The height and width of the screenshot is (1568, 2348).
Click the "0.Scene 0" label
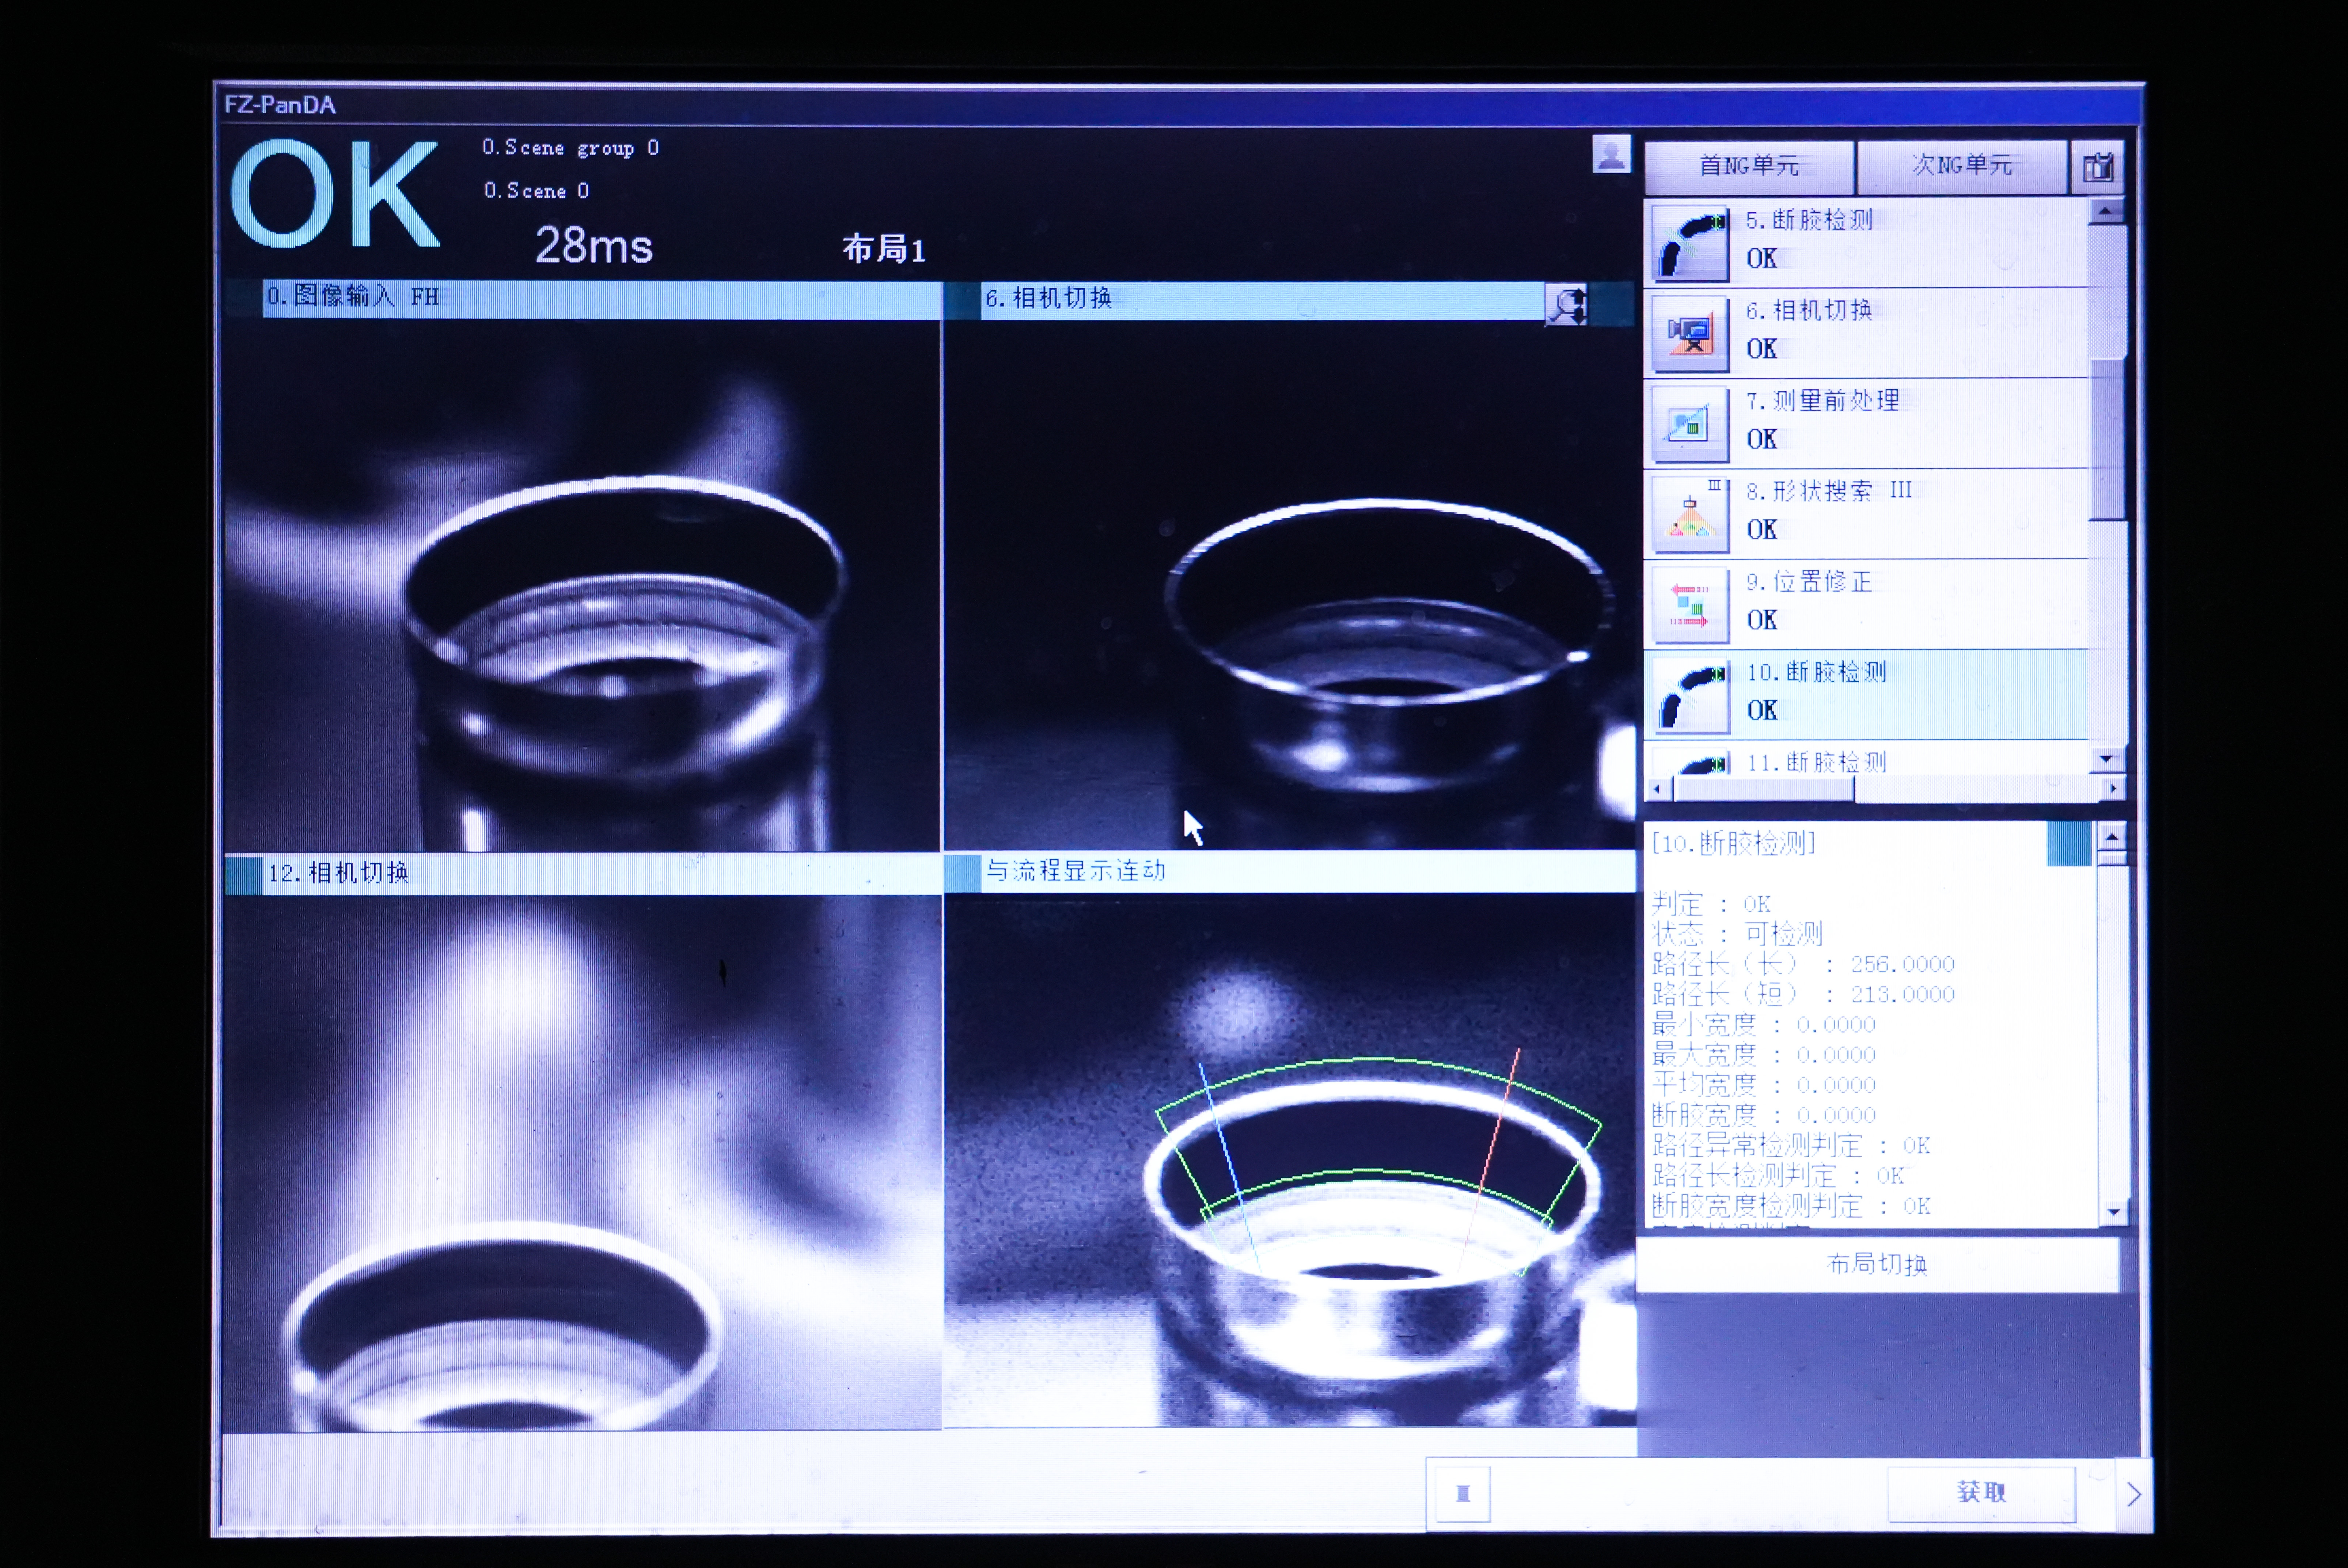(536, 191)
